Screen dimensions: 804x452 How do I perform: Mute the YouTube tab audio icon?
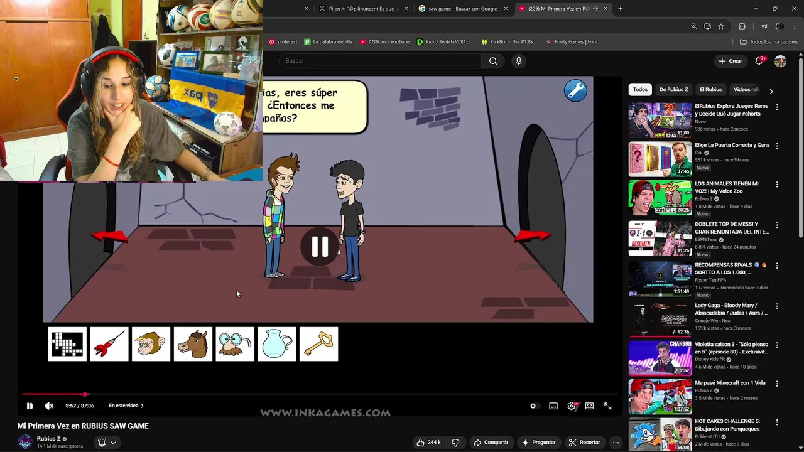click(594, 9)
